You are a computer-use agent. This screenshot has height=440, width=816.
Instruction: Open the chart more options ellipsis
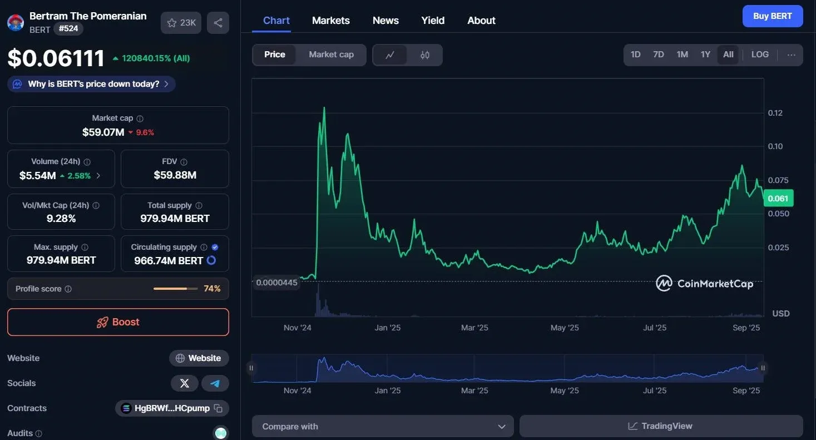[791, 55]
